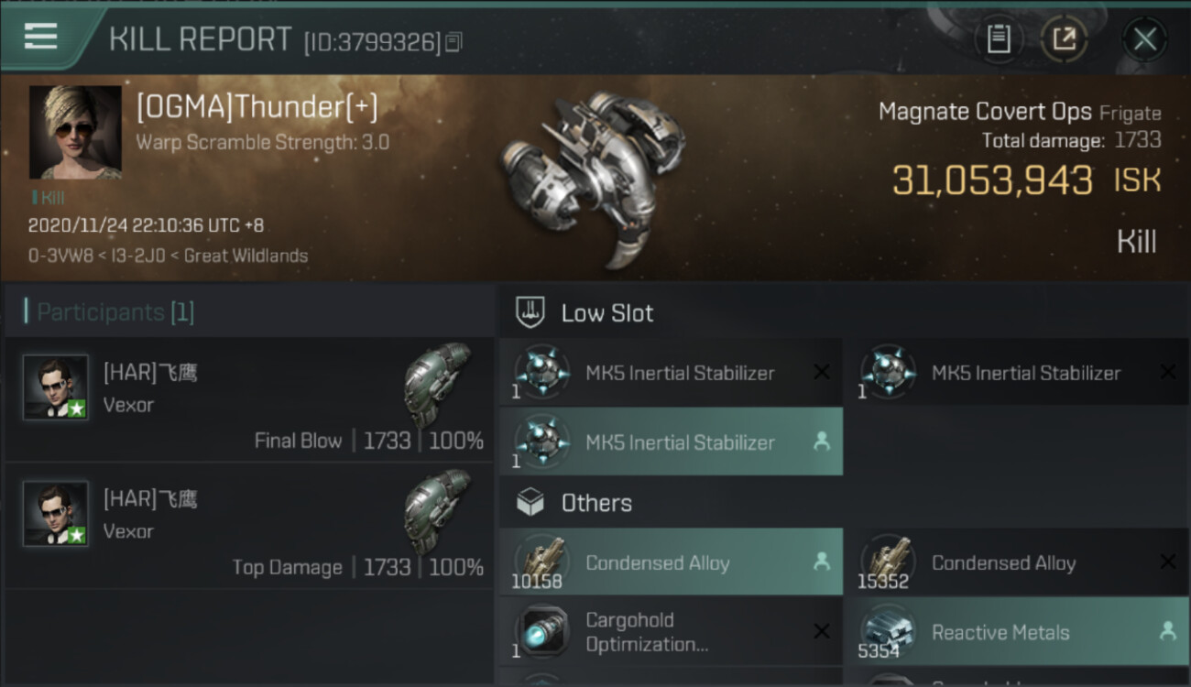Open the hamburger menu

[x=41, y=37]
